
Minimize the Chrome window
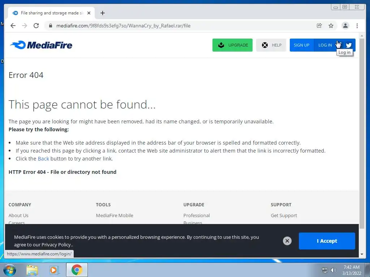[335, 7]
